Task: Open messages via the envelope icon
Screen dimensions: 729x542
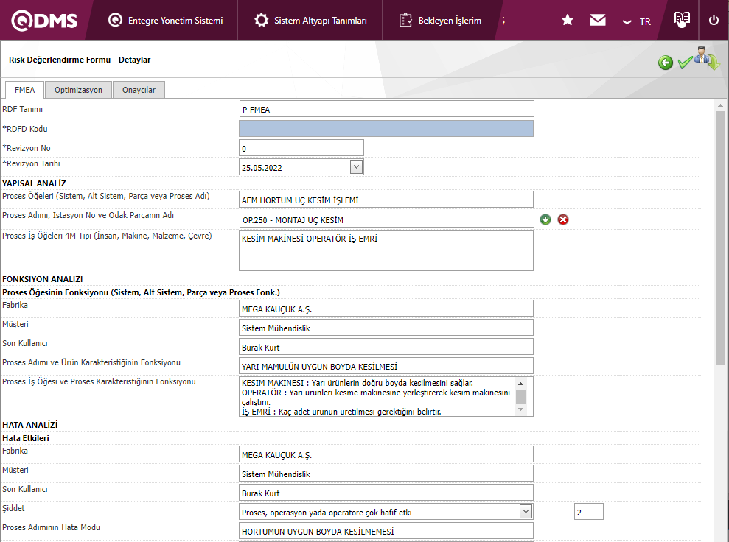Action: pyautogui.click(x=598, y=21)
